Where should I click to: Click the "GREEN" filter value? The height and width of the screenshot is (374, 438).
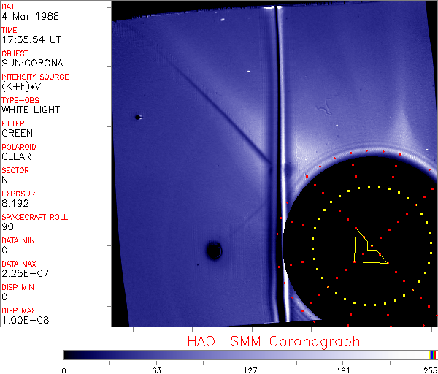pos(17,133)
